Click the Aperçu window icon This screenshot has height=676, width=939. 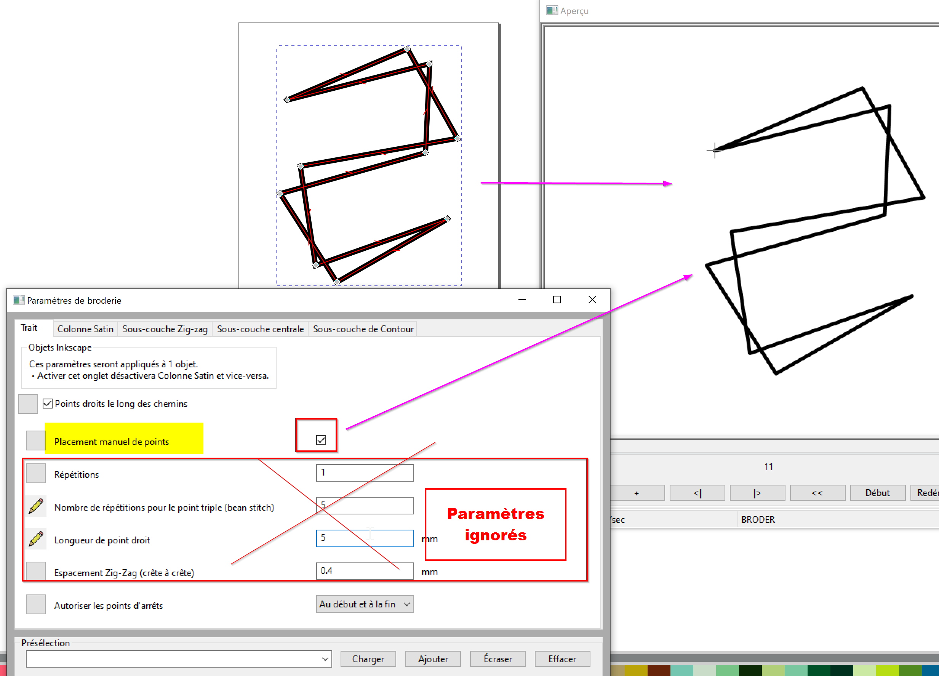coord(552,10)
